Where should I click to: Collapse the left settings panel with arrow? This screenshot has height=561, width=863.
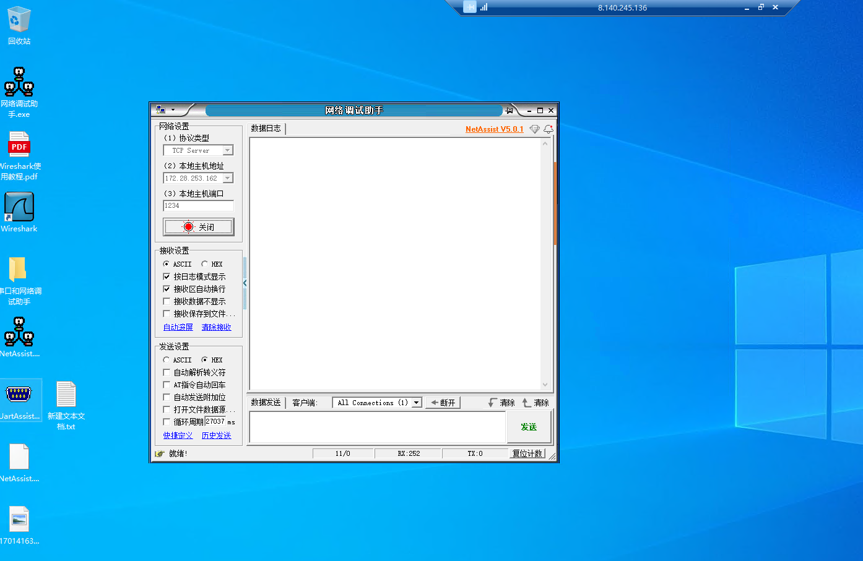(x=245, y=283)
